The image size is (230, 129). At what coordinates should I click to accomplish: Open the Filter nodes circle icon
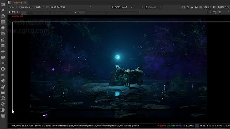[x=3, y=34]
